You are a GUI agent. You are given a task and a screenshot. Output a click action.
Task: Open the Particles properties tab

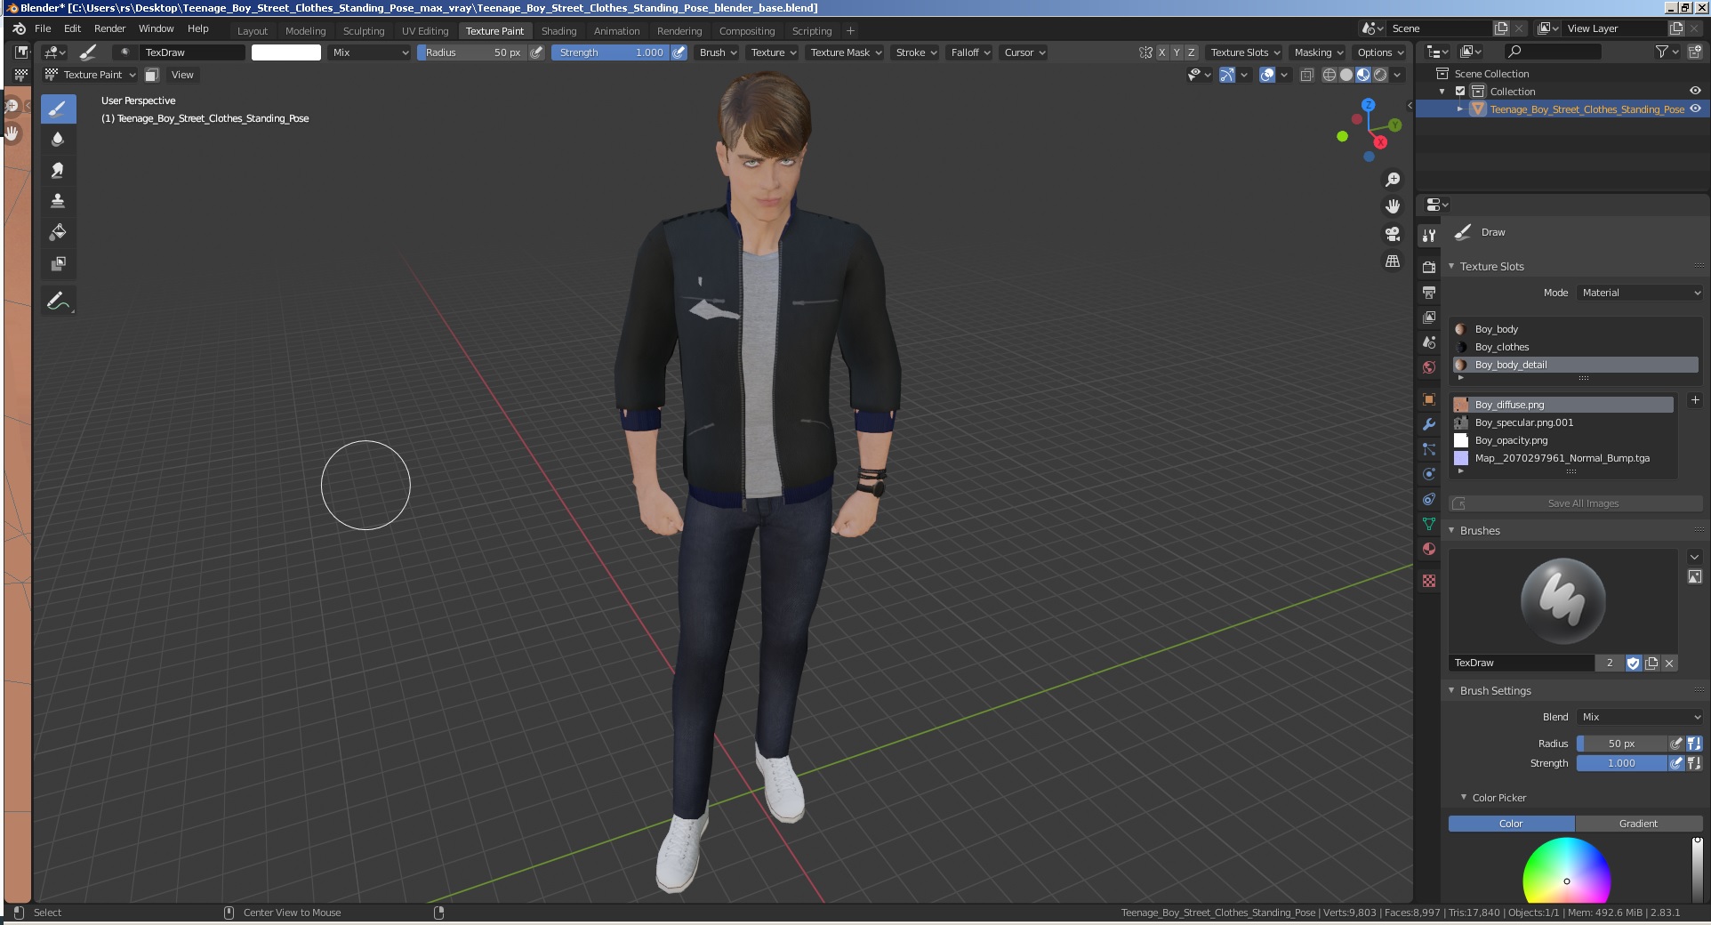tap(1429, 449)
